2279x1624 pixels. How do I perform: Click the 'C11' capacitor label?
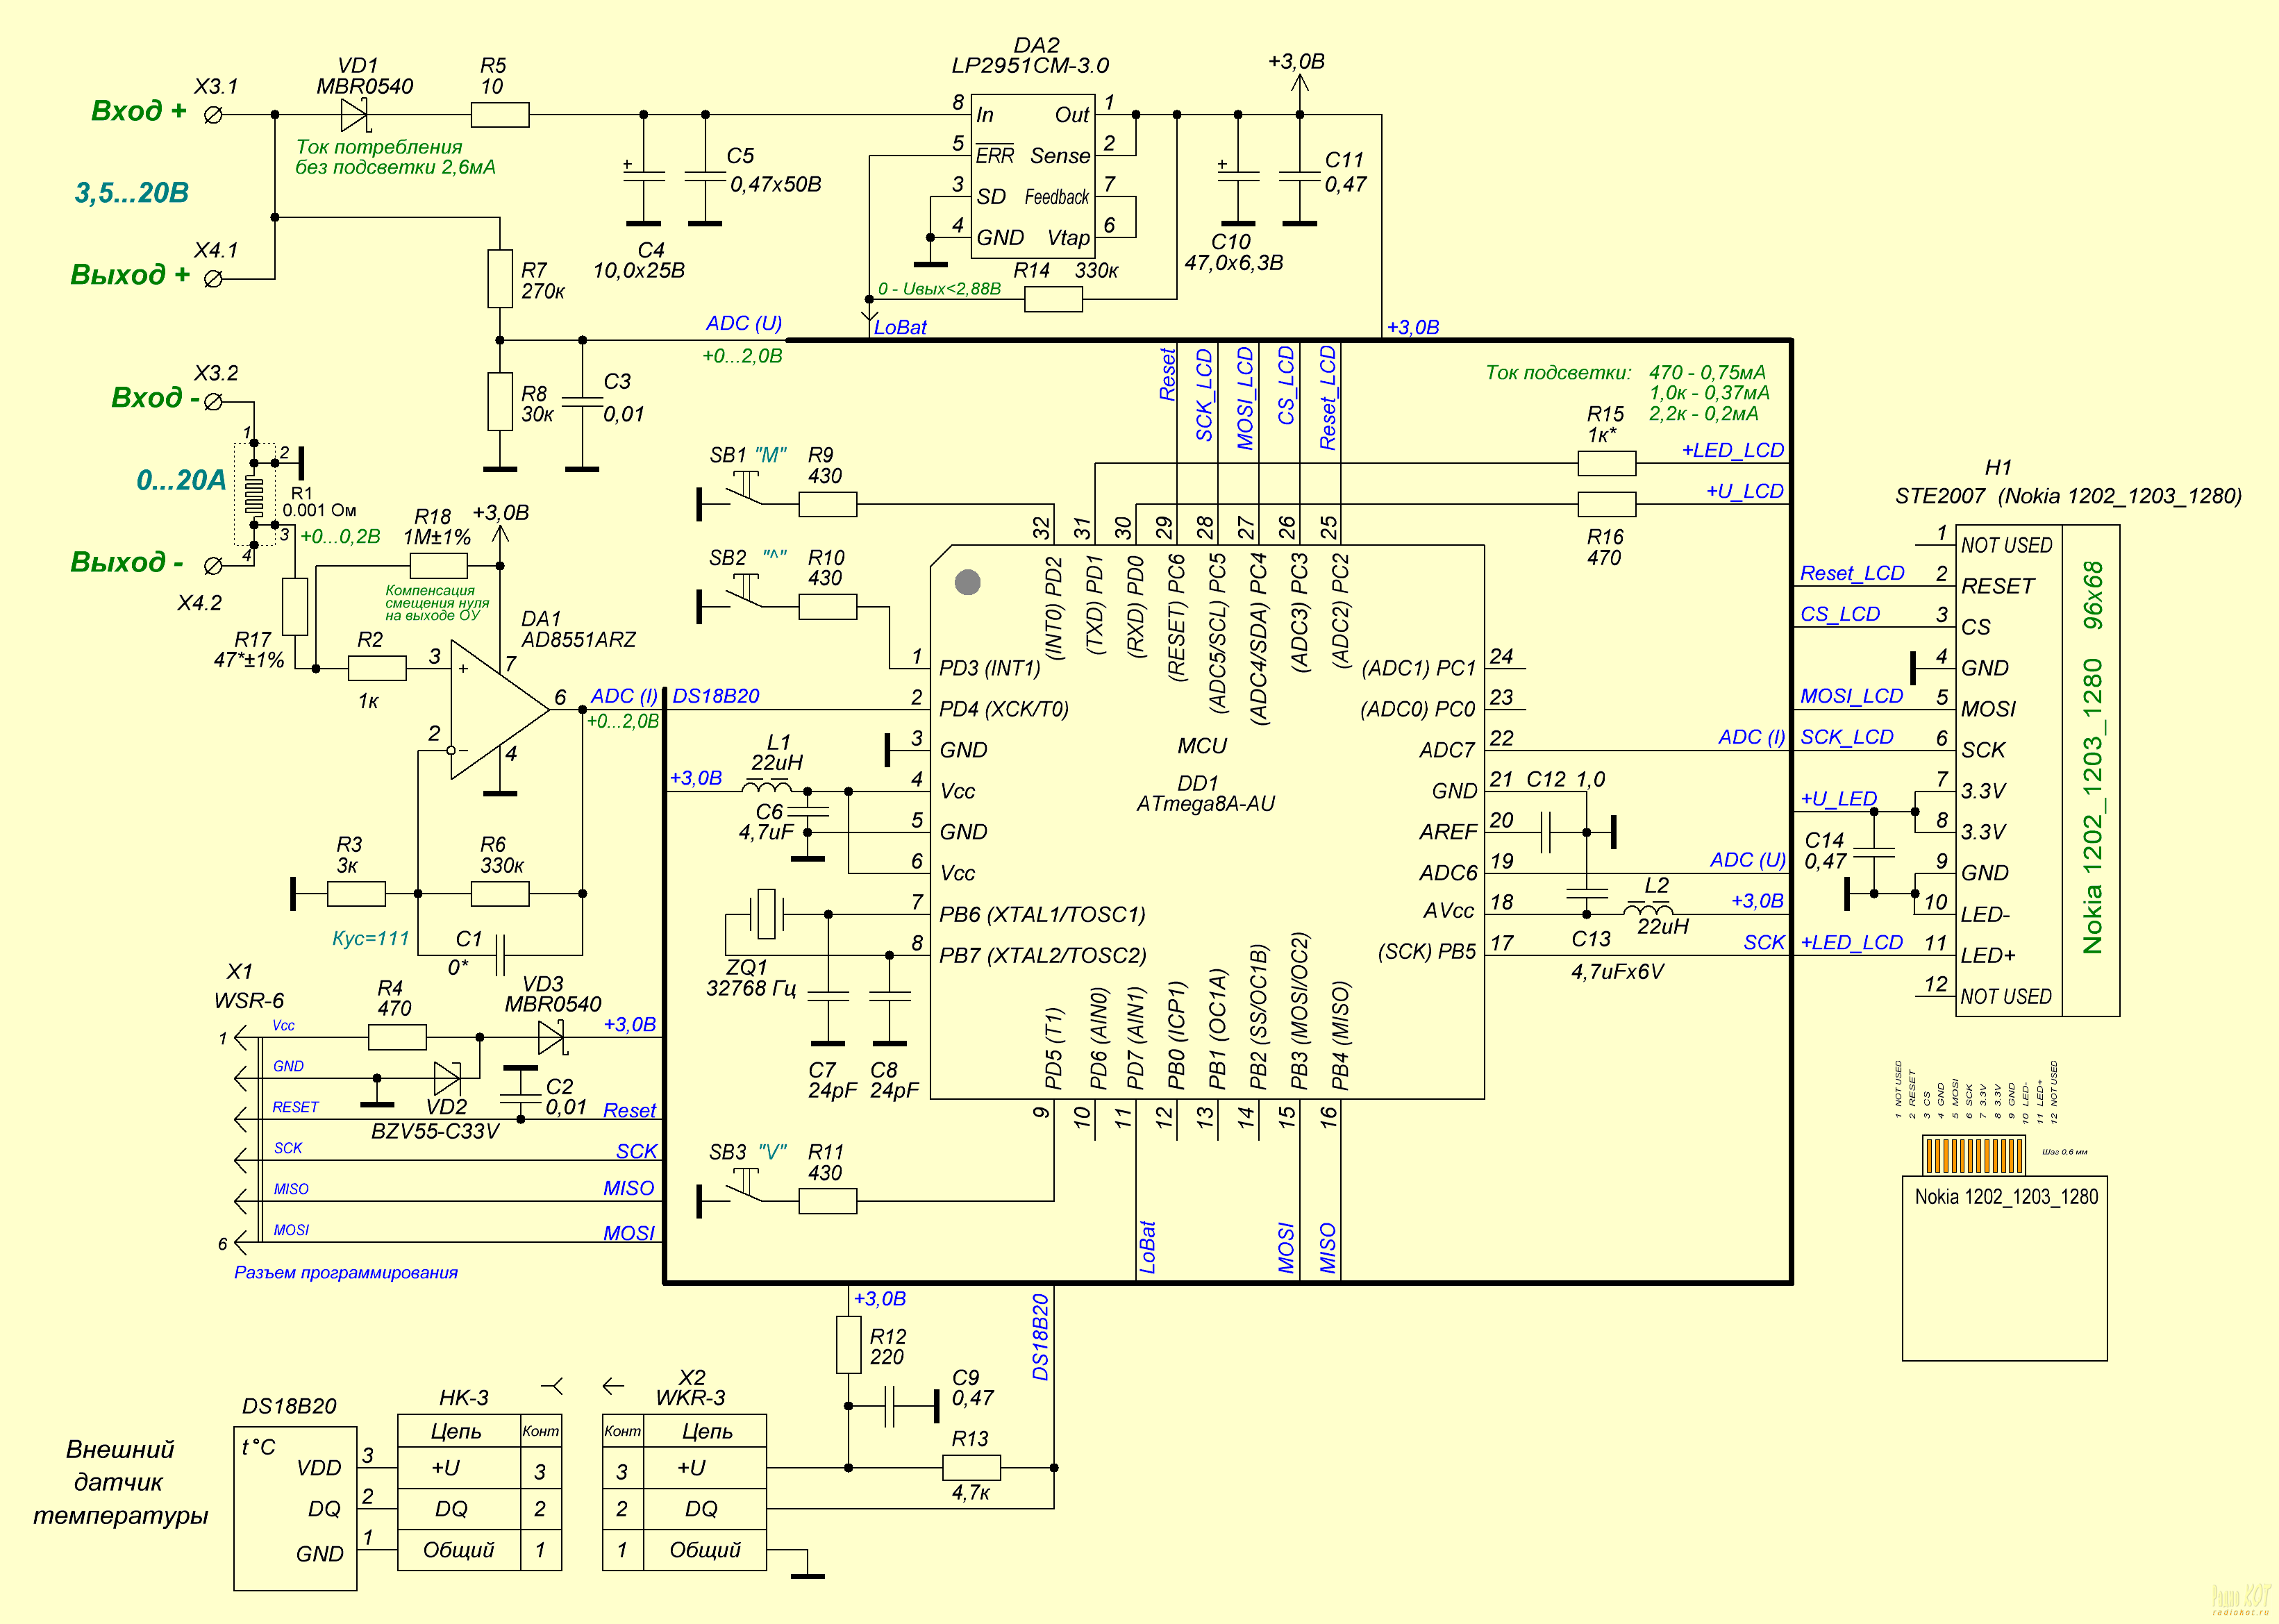point(1344,160)
